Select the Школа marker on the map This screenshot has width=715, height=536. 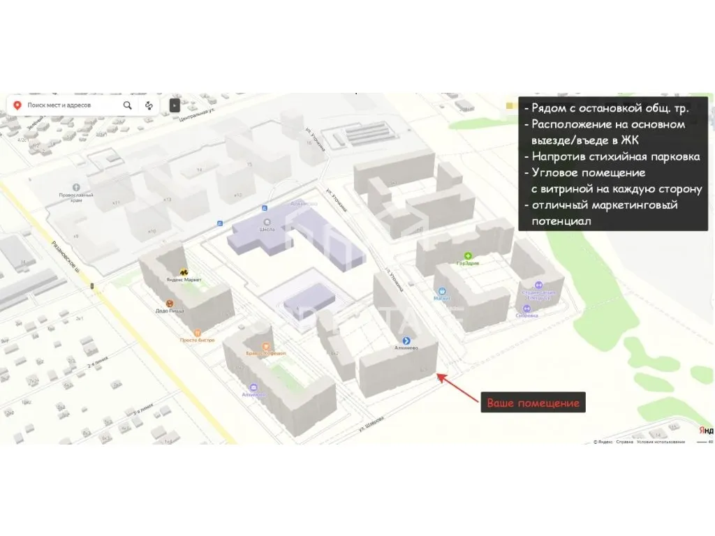click(267, 221)
